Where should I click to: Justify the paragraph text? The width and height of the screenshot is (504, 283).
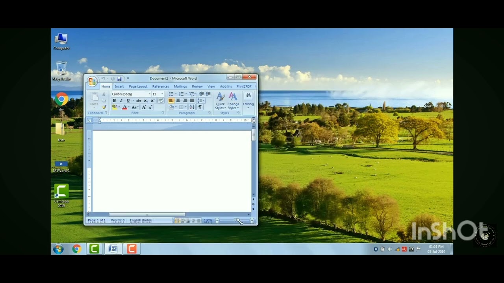(x=192, y=100)
